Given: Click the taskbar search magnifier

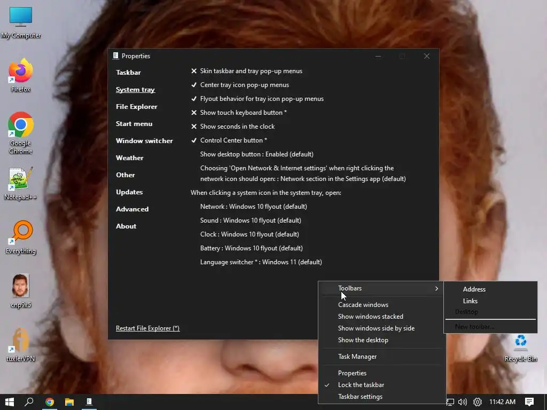Looking at the screenshot, I should click(29, 402).
